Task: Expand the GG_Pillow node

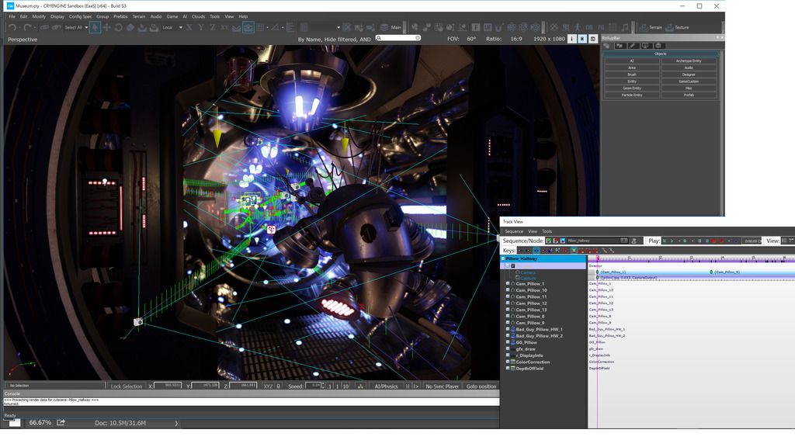Action: tap(508, 342)
